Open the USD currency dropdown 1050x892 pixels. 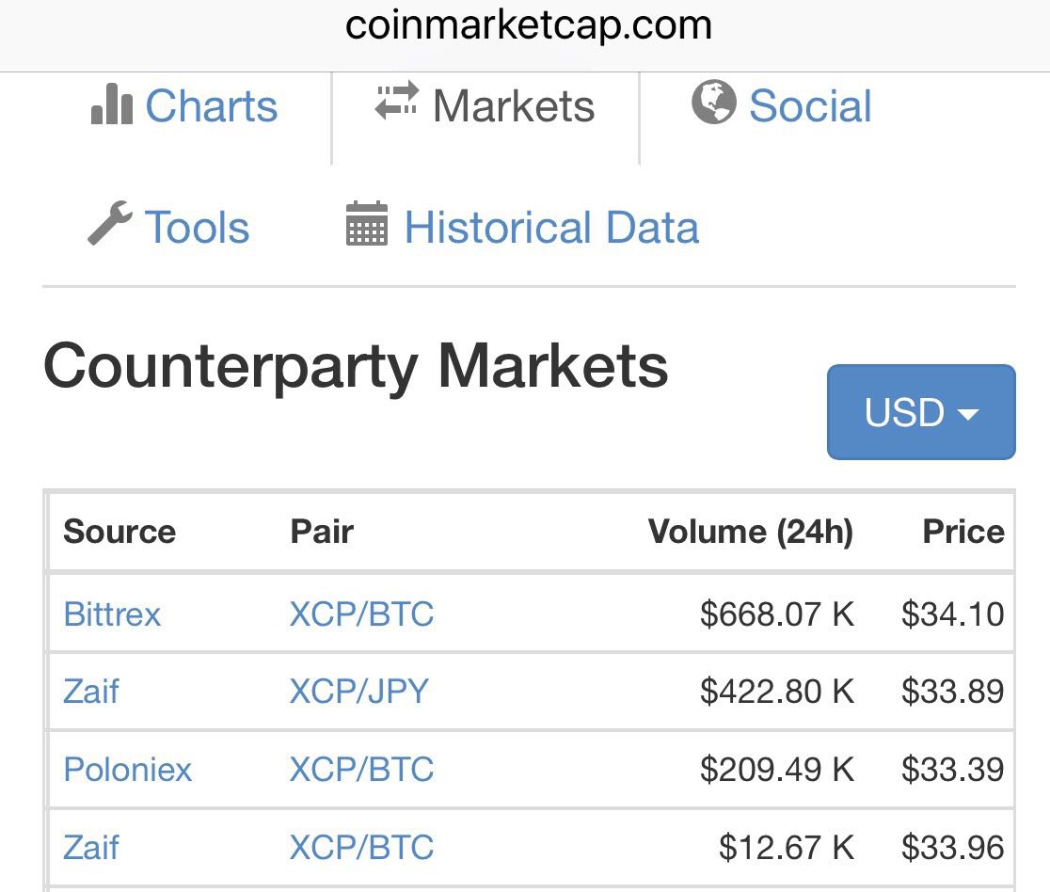[x=921, y=412]
